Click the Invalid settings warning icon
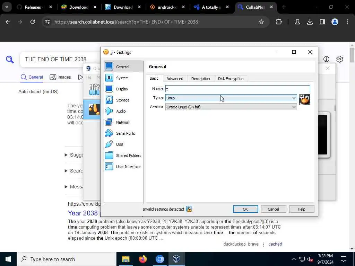 189,209
